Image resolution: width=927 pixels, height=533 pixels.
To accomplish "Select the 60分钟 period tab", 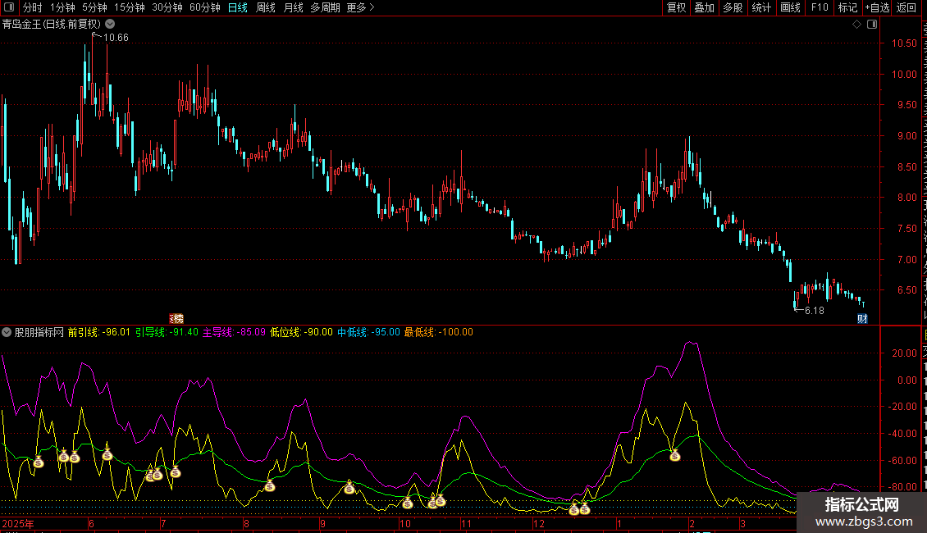I will click(x=205, y=8).
